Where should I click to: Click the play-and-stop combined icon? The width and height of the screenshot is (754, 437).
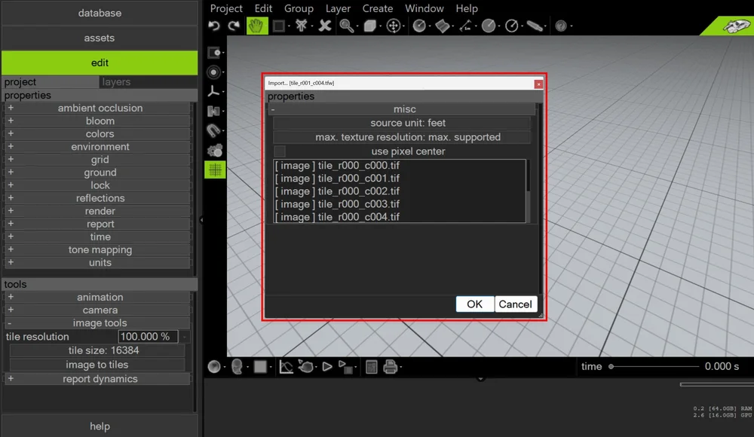point(345,367)
